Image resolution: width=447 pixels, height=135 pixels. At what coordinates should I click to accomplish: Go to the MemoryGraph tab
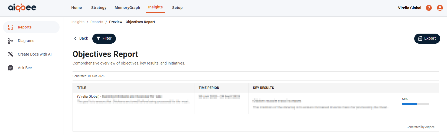(x=127, y=8)
